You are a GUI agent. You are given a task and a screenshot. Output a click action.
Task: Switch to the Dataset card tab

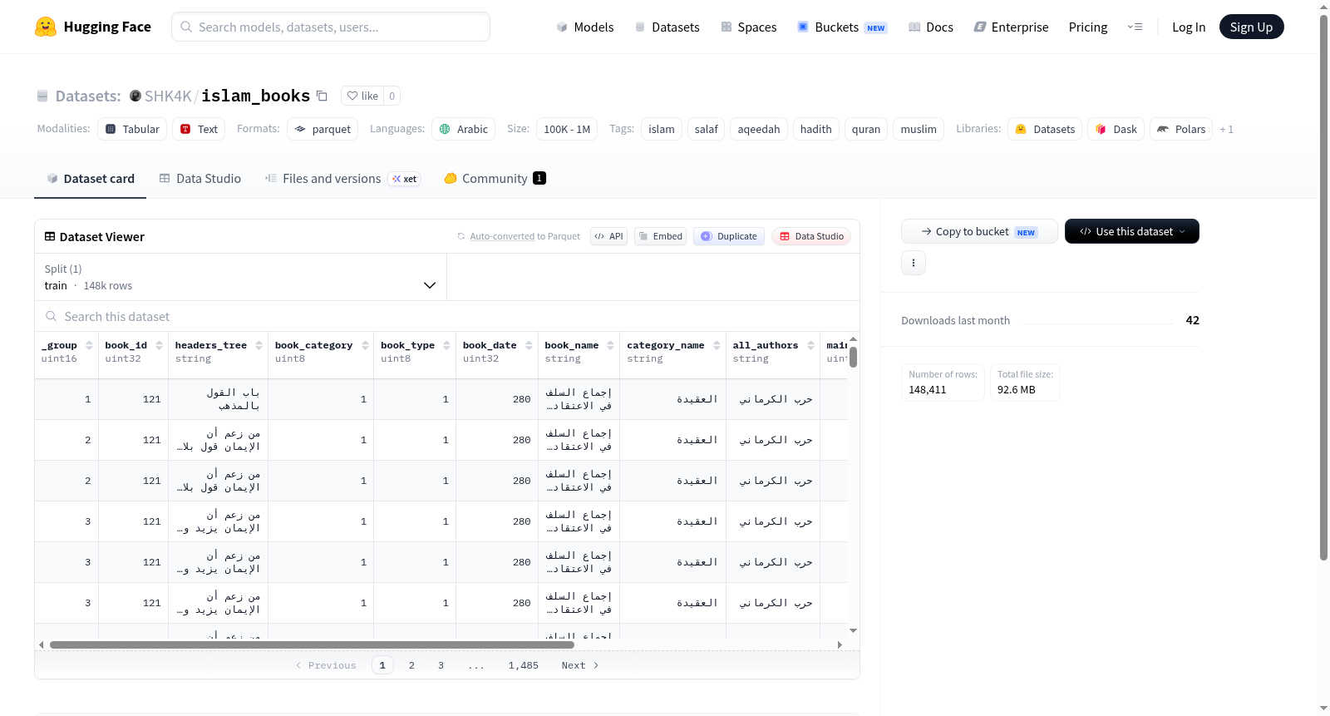click(x=90, y=179)
